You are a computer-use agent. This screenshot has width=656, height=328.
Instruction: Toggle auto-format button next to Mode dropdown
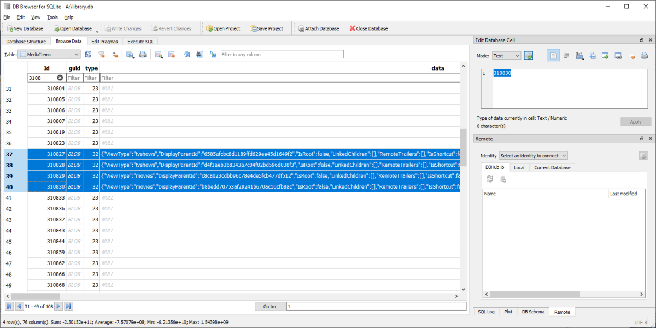(529, 56)
